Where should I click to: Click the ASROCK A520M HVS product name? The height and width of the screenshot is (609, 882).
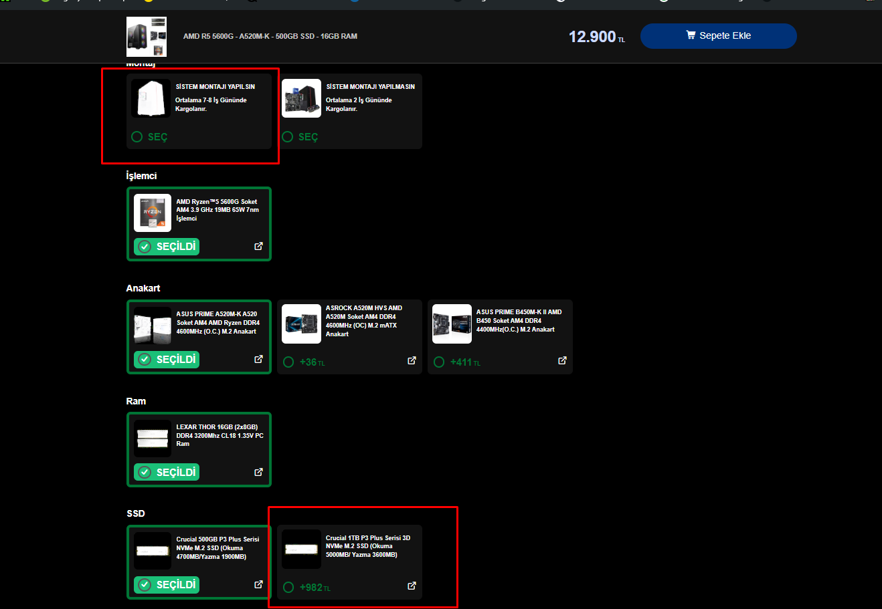point(364,321)
